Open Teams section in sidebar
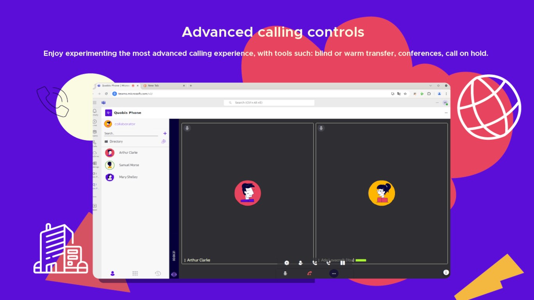This screenshot has height=300, width=534. (x=95, y=133)
